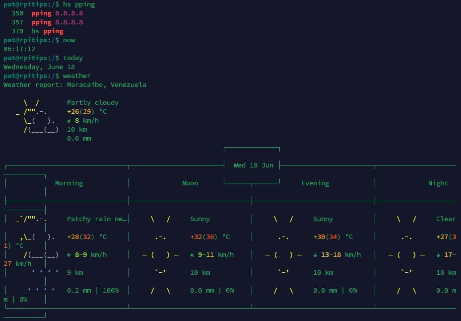Viewport: 461px width, 321px height.
Task: Click the Noon column label
Action: [x=190, y=183]
